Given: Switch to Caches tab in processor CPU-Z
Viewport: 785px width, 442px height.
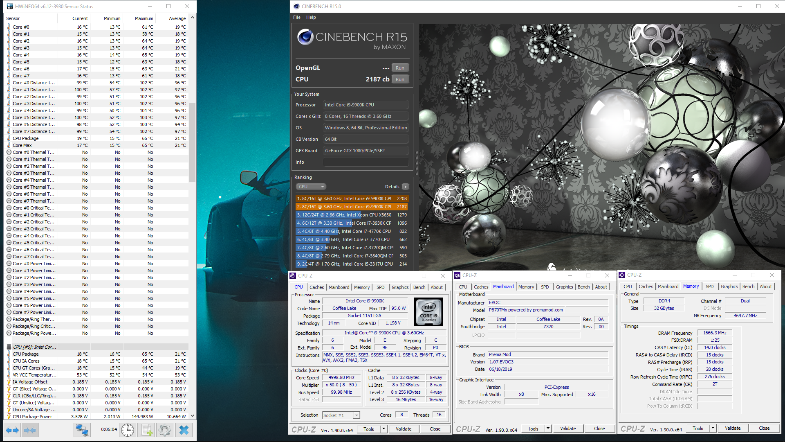Looking at the screenshot, I should click(316, 287).
